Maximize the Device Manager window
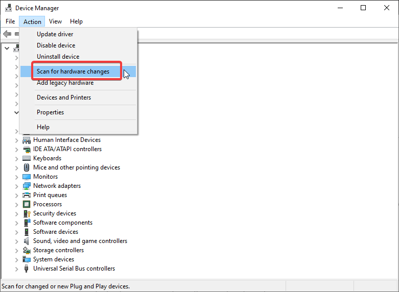The height and width of the screenshot is (292, 399). pyautogui.click(x=363, y=8)
